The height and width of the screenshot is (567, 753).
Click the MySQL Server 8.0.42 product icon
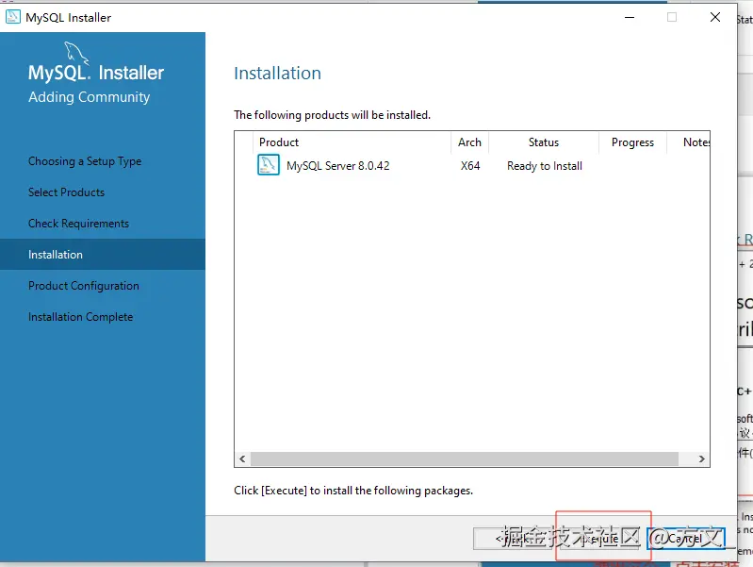(x=268, y=165)
